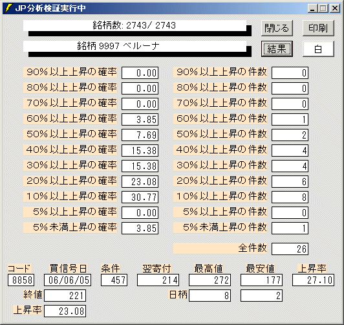Click the 条件 field showing 457
The width and height of the screenshot is (344, 325).
click(114, 280)
